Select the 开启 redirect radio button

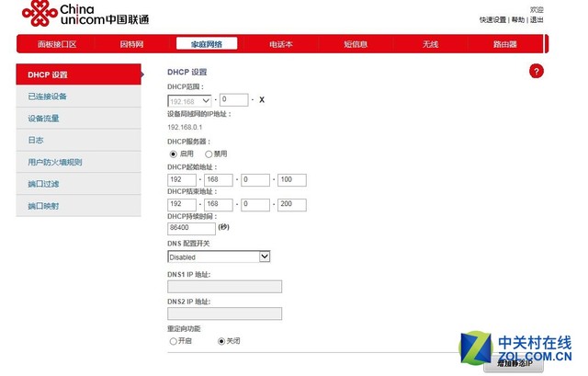click(173, 341)
